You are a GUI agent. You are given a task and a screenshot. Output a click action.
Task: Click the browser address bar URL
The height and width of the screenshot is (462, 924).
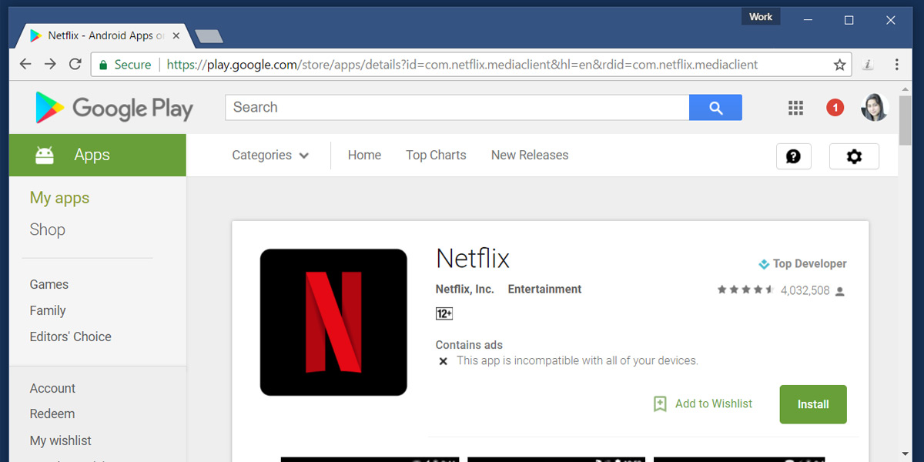point(462,65)
